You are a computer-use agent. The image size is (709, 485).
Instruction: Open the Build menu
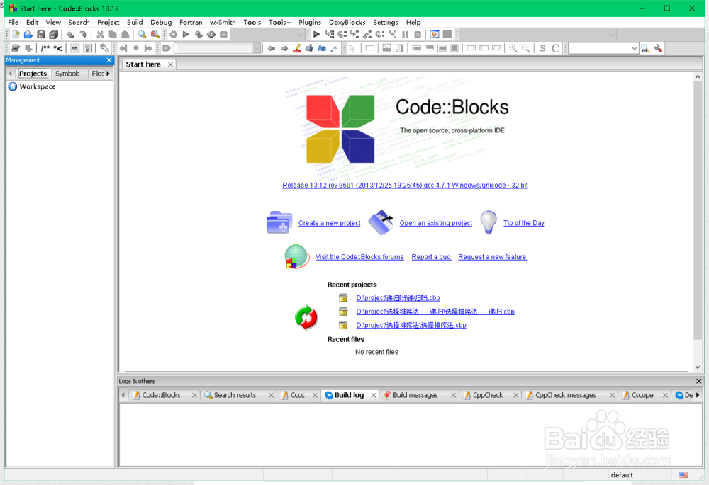135,22
